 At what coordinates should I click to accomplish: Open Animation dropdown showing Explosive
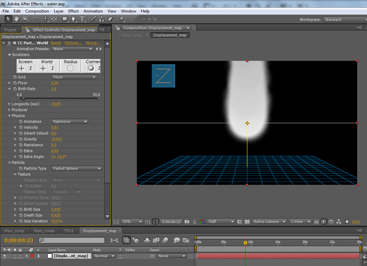70,122
